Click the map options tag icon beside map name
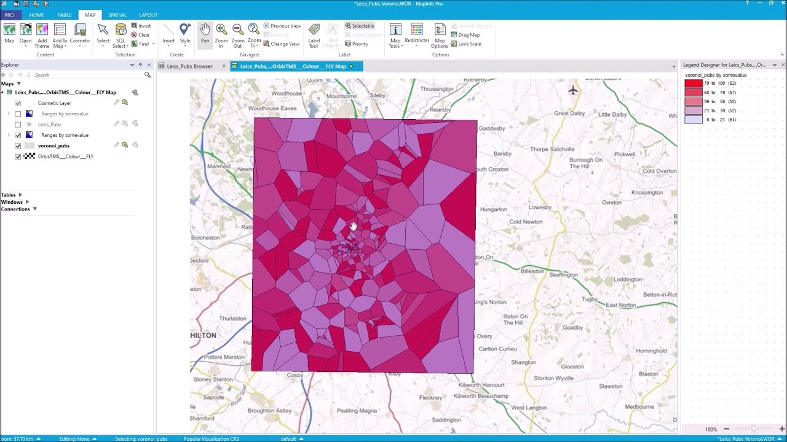Viewport: 787px width, 442px height. coord(135,93)
